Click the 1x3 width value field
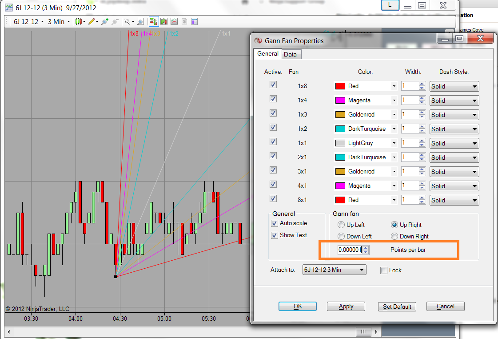 [410, 114]
